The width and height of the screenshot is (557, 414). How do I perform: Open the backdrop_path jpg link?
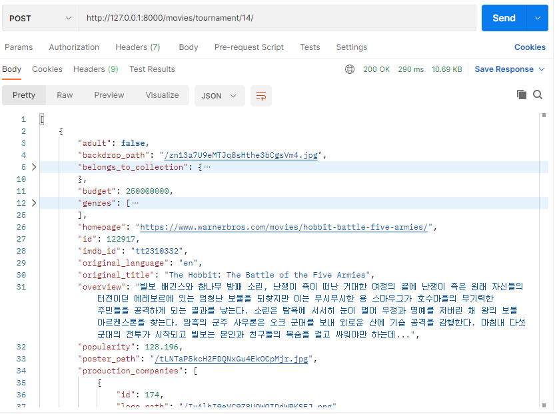click(241, 155)
